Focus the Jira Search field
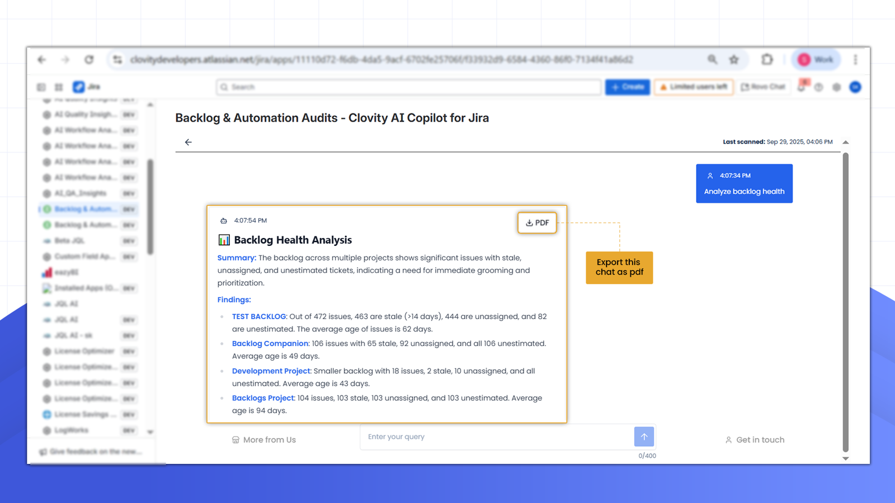The width and height of the screenshot is (895, 503). pos(408,87)
